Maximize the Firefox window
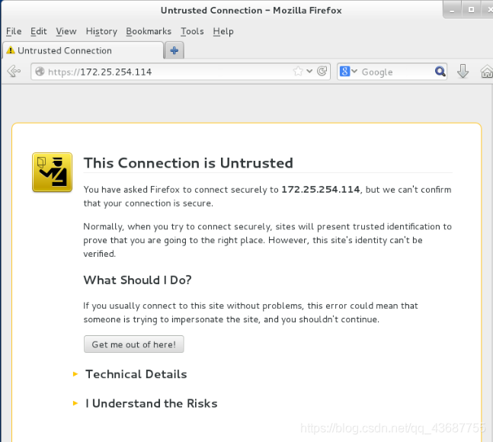493x442 pixels. 472,10
